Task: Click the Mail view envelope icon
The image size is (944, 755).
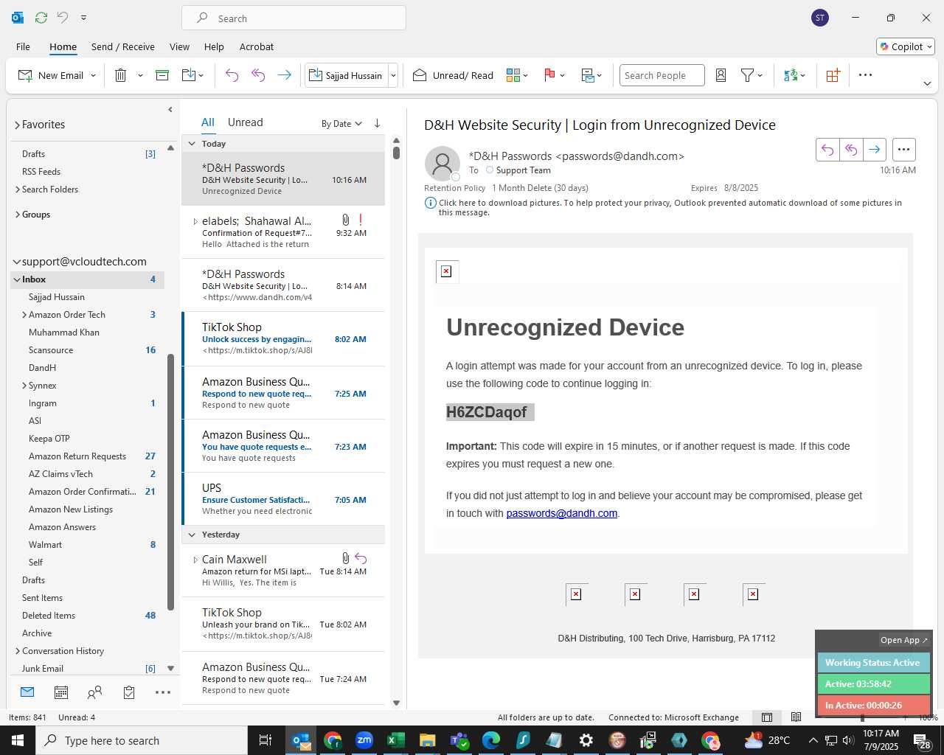Action: (27, 692)
